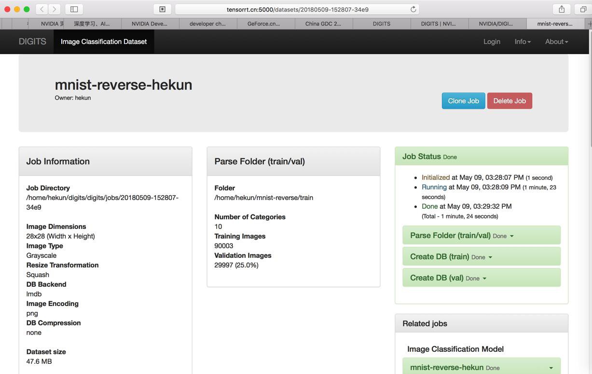The image size is (592, 374).
Task: Go back to the previous page in Safari
Action: [x=42, y=9]
